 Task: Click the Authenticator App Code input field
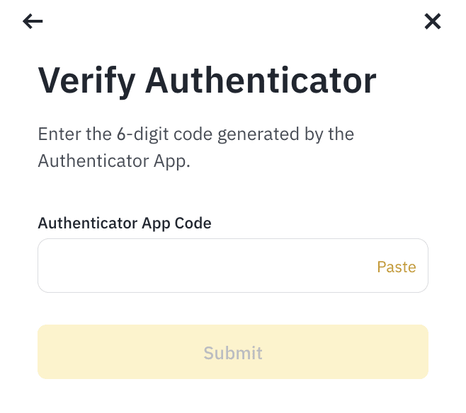233,265
